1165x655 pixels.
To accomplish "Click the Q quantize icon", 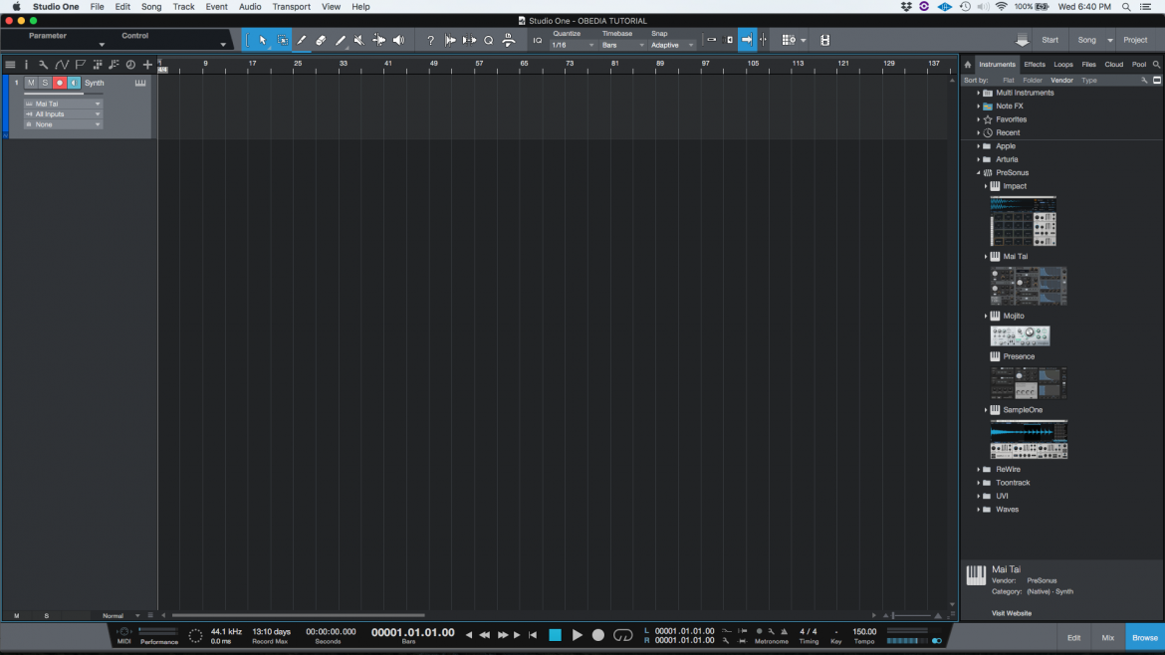I will click(x=489, y=40).
